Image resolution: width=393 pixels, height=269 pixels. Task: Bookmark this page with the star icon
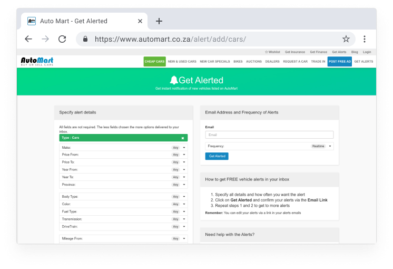346,39
